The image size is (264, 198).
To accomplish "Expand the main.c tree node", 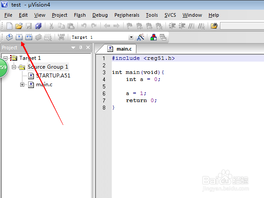I will click(22, 84).
